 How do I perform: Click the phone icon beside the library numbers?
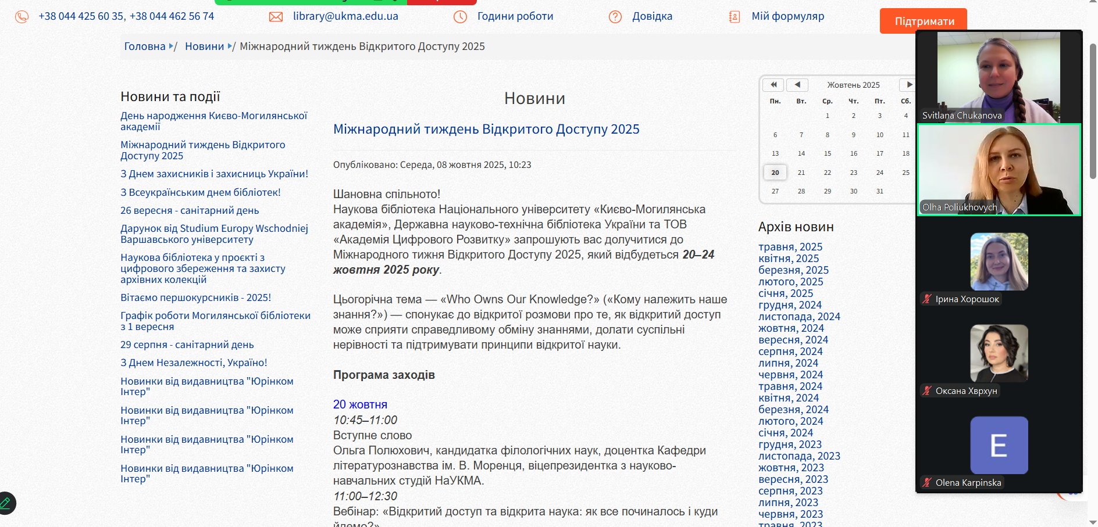(22, 17)
